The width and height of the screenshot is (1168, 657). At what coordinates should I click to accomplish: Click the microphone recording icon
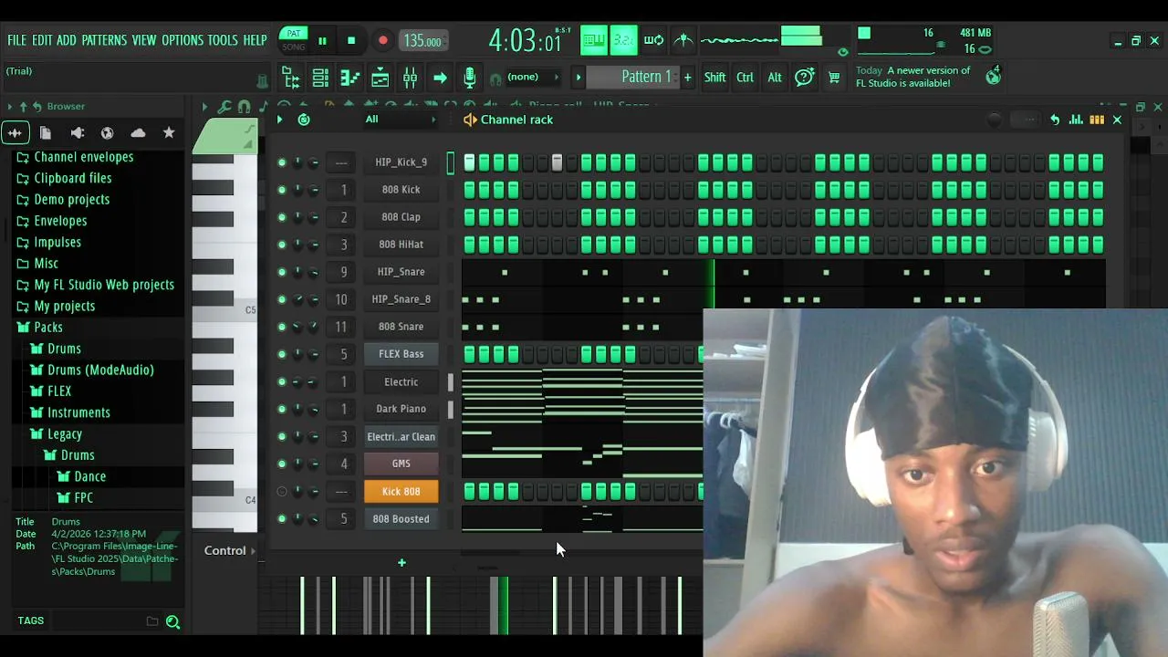tap(469, 78)
